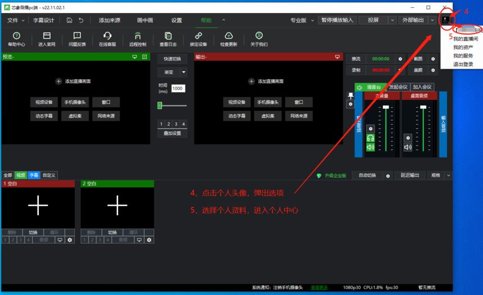Open the mixer gear below the pin

350,104
